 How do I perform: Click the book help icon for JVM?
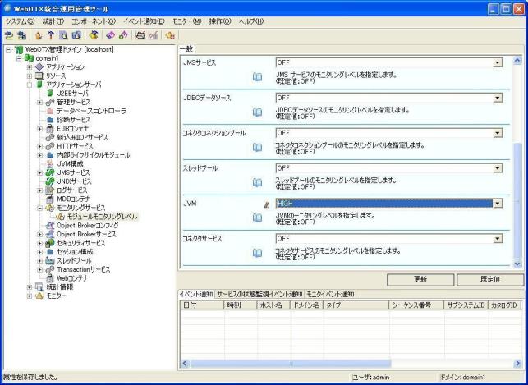coord(257,218)
